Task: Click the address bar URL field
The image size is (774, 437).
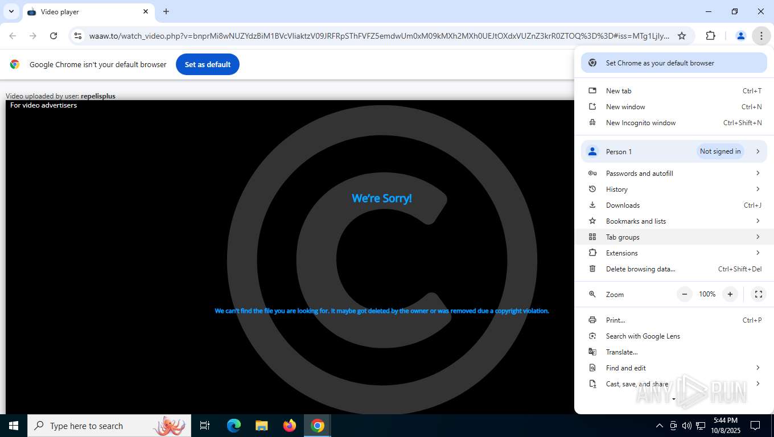Action: click(379, 36)
